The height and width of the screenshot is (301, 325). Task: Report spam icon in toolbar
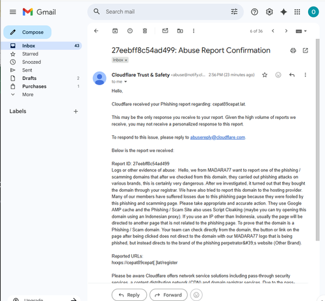click(130, 31)
